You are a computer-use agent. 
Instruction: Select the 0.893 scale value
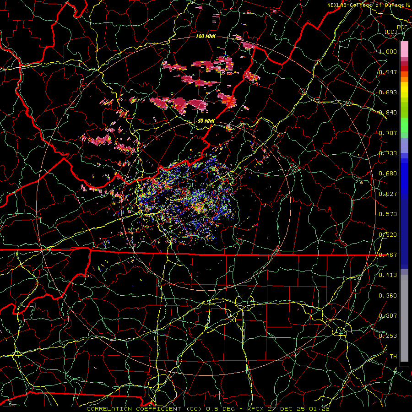pyautogui.click(x=388, y=92)
